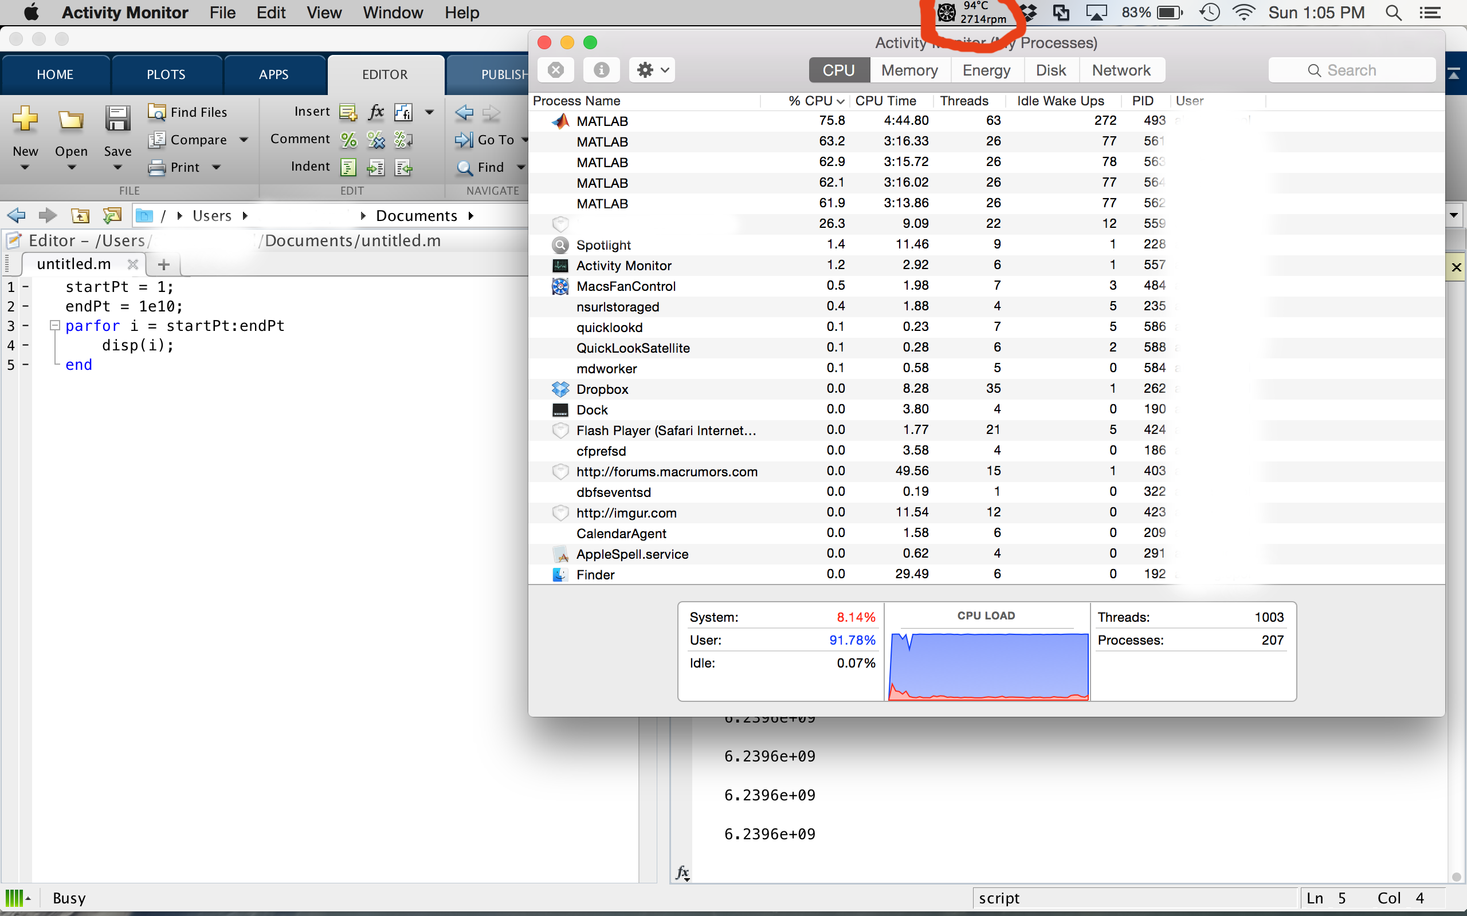The height and width of the screenshot is (916, 1467).
Task: Expand the Print options dropdown arrow
Action: pos(217,167)
